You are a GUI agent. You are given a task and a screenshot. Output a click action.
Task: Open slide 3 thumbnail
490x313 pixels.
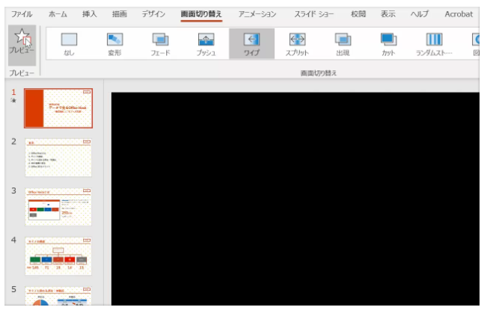click(x=58, y=207)
